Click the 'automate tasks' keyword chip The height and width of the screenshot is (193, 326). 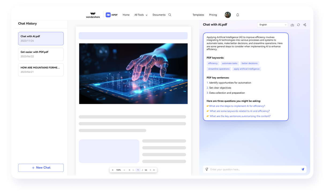230,63
